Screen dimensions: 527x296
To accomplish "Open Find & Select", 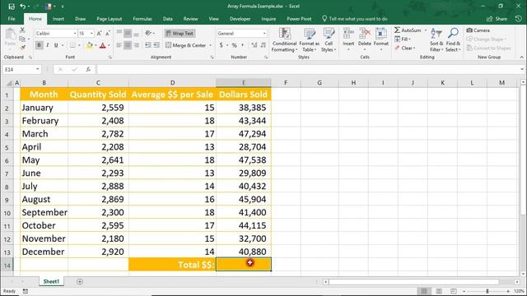I will click(453, 40).
